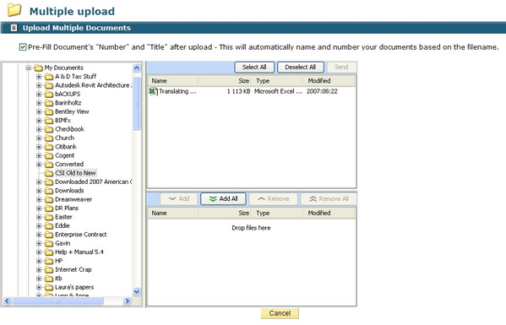Click the Type header in lower upload list
Screen dimensions: 506x325
point(278,213)
